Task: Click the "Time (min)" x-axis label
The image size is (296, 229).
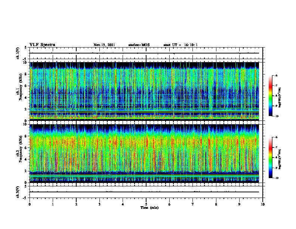Action: point(149,208)
